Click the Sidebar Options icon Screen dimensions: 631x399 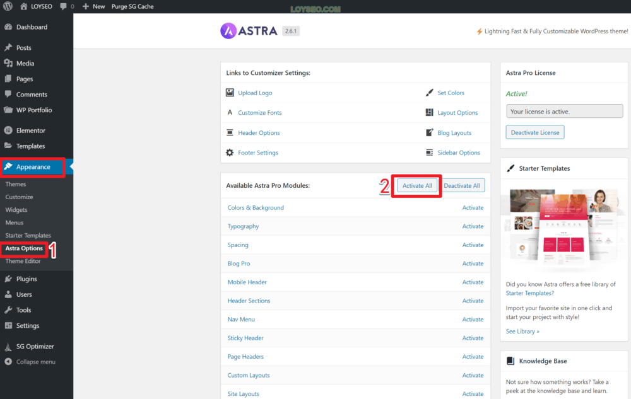tap(429, 153)
